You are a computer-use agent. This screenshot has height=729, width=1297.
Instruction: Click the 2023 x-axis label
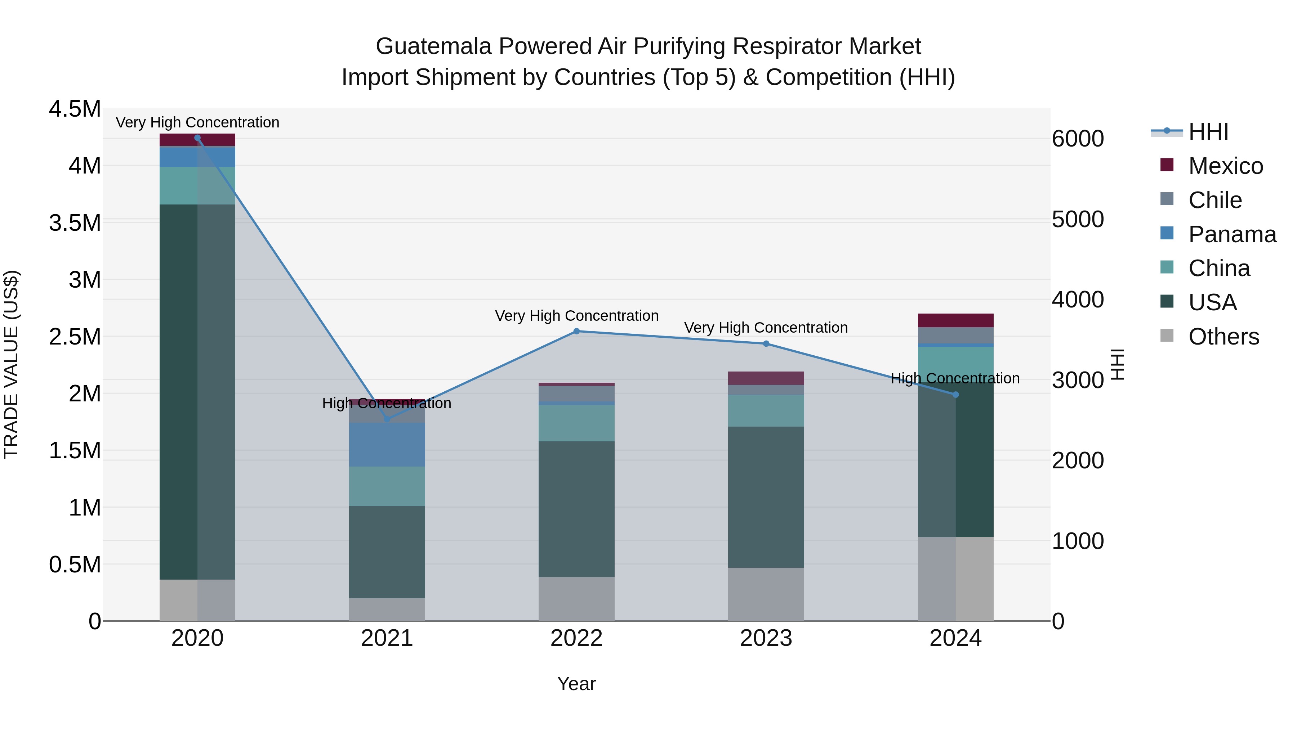point(766,638)
